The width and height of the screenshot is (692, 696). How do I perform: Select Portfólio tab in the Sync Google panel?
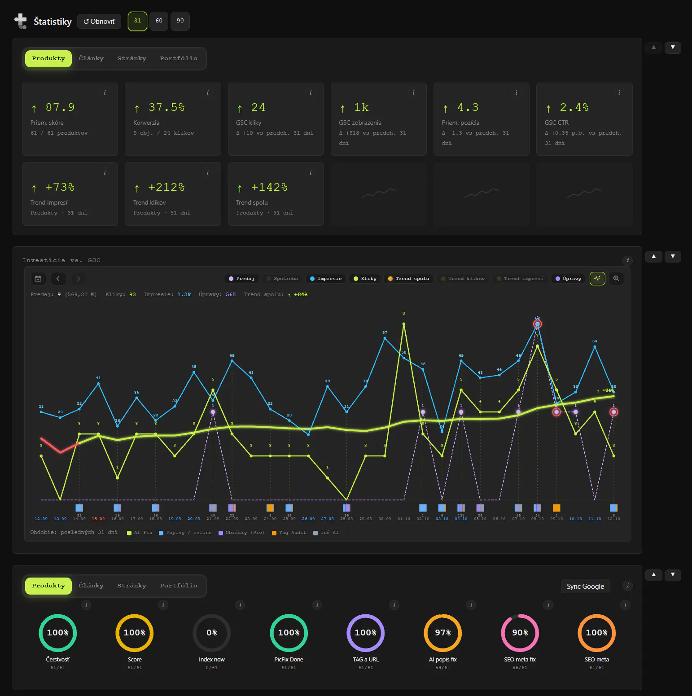[179, 586]
